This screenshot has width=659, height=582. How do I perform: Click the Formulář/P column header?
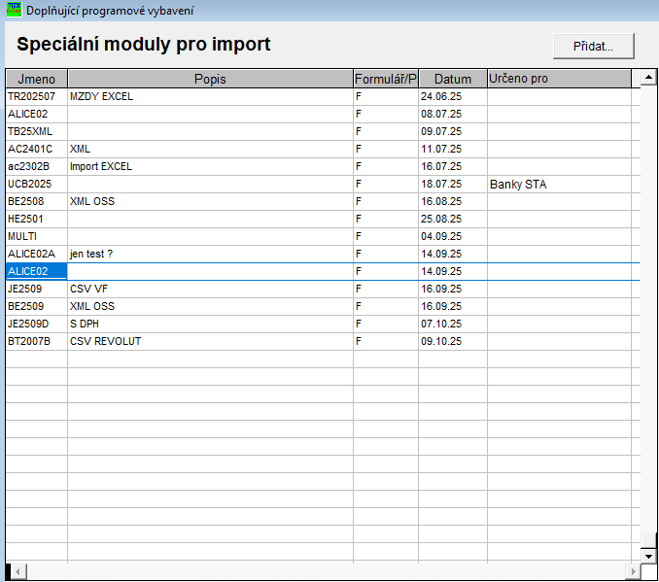click(x=386, y=79)
